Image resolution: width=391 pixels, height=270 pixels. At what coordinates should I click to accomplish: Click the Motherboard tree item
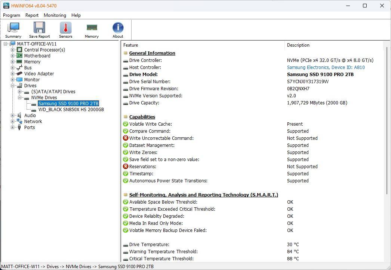click(x=37, y=56)
